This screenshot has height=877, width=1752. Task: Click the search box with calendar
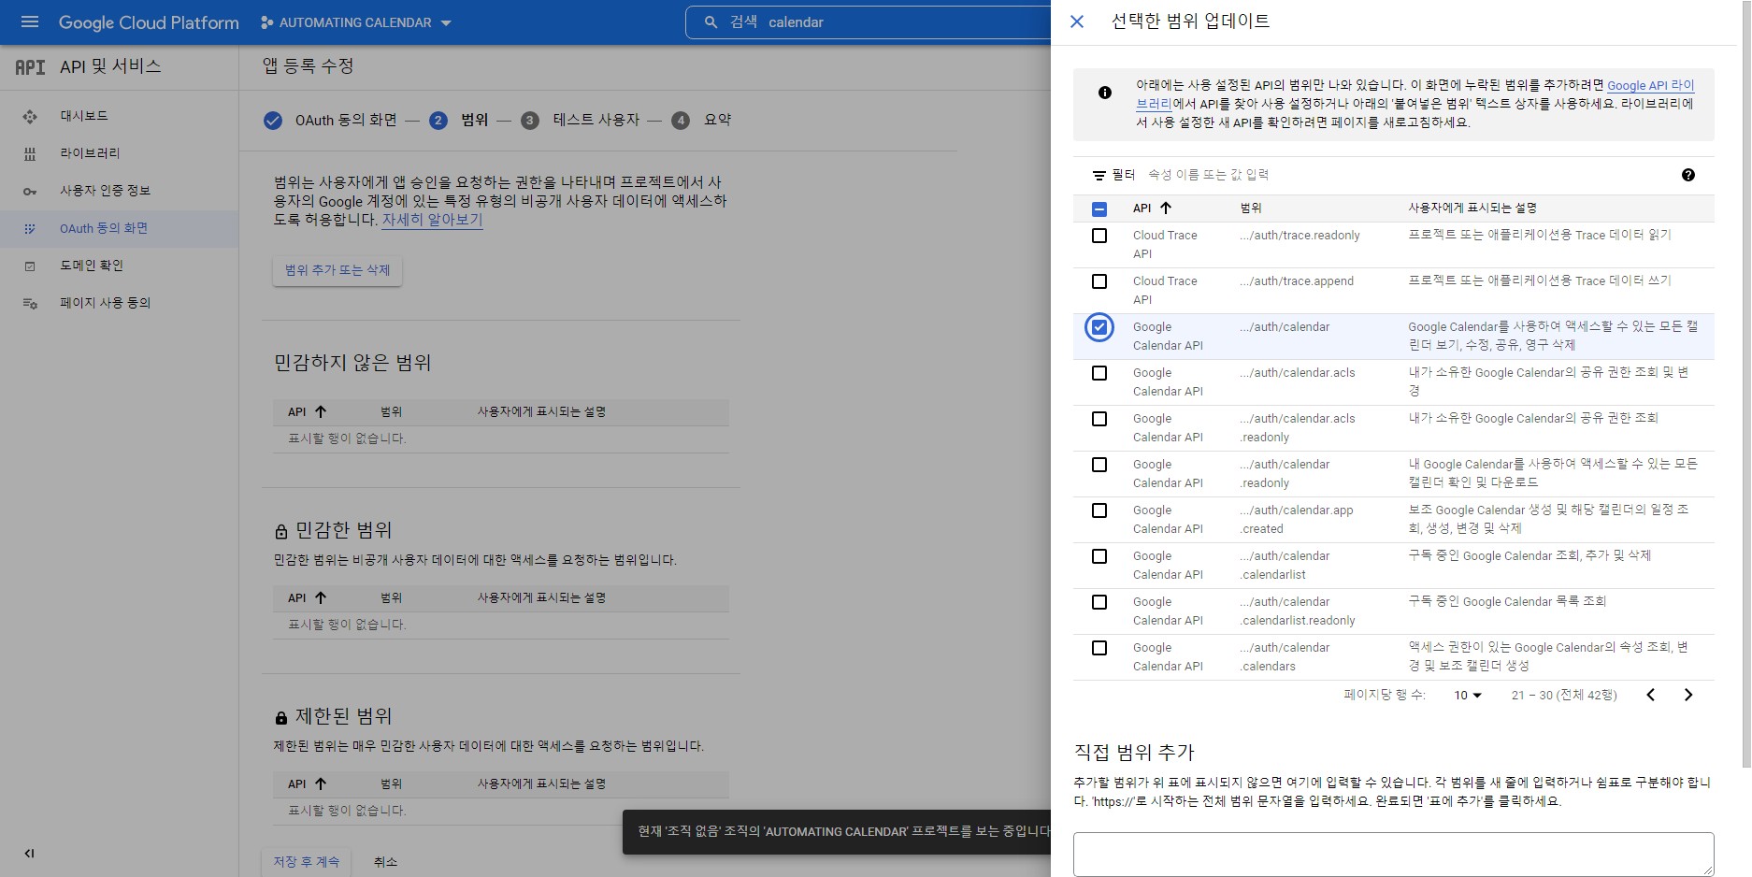click(x=869, y=22)
